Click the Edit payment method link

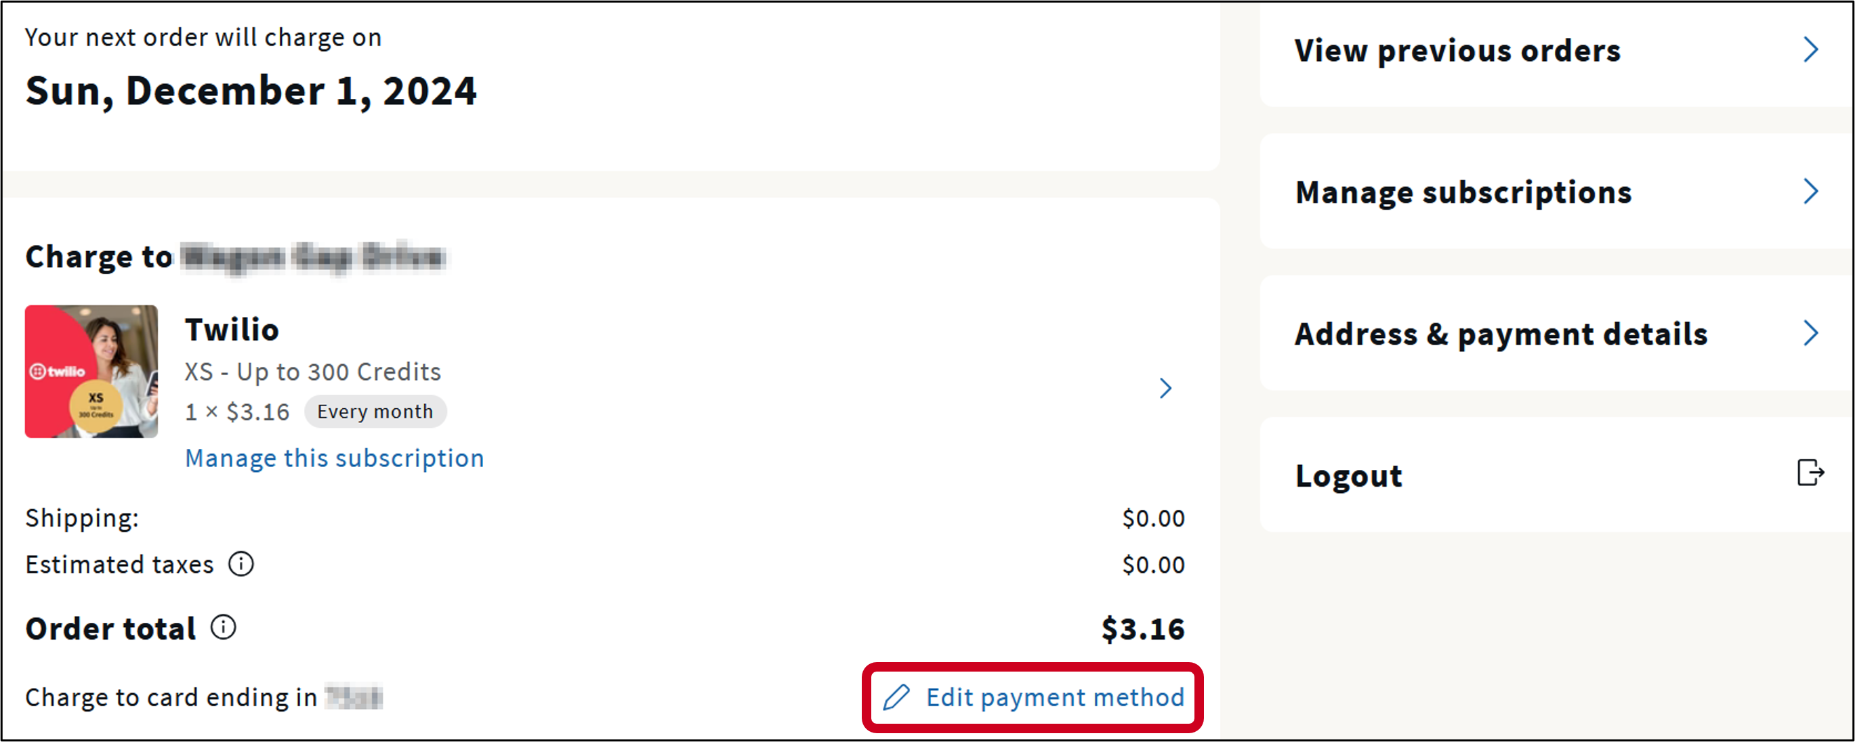click(1054, 696)
